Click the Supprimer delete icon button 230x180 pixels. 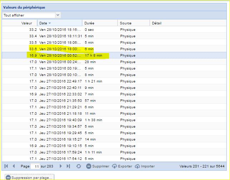coord(98,166)
